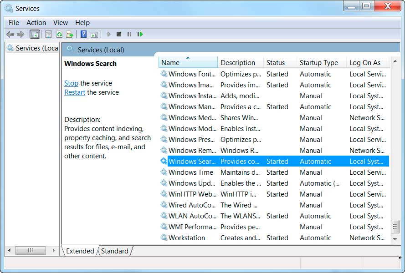Sort by the Log On As column header
This screenshot has width=405, height=273.
367,62
